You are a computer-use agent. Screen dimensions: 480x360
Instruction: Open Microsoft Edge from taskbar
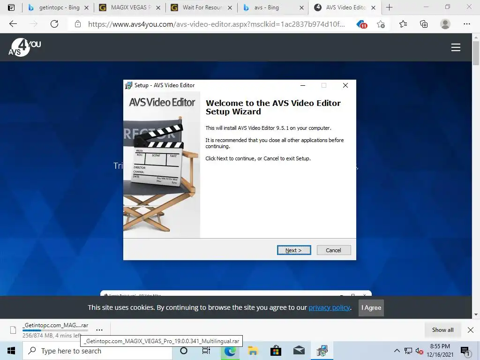click(230, 351)
